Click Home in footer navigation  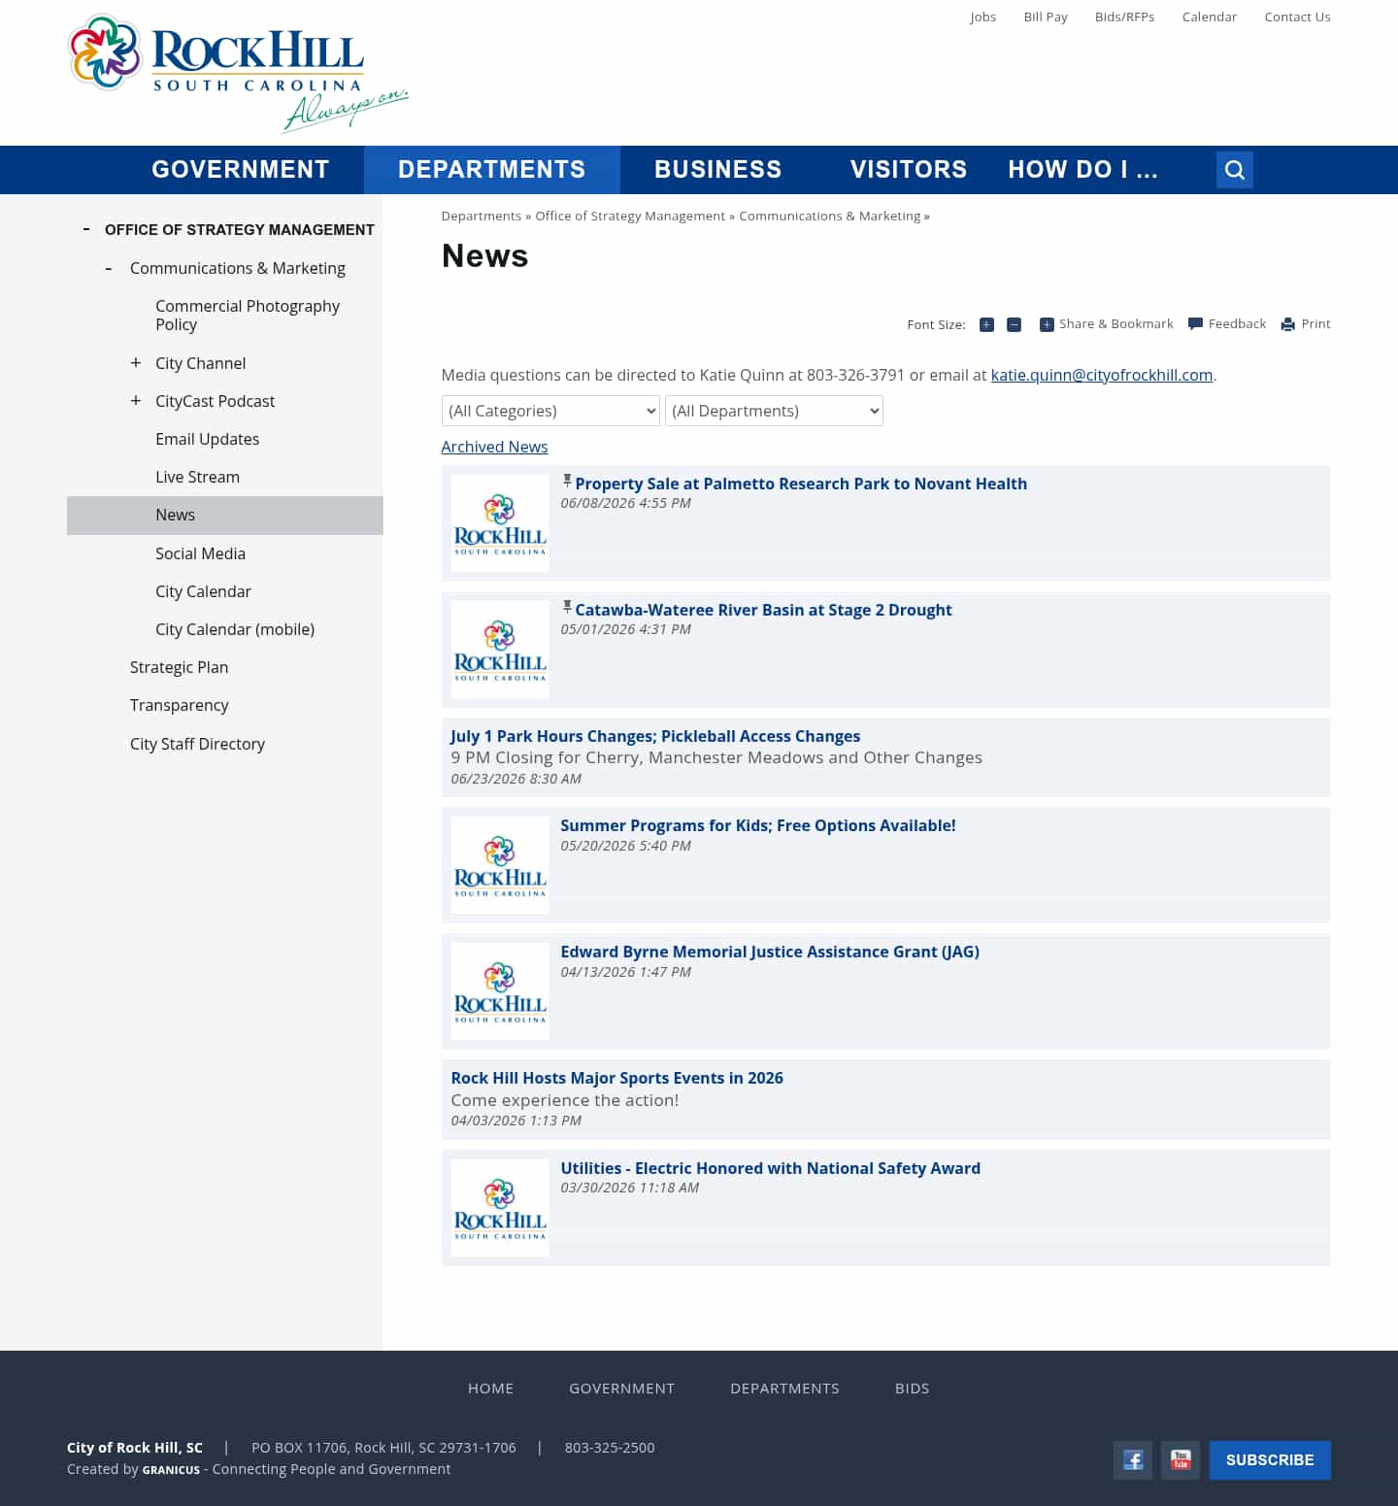[x=491, y=1389]
